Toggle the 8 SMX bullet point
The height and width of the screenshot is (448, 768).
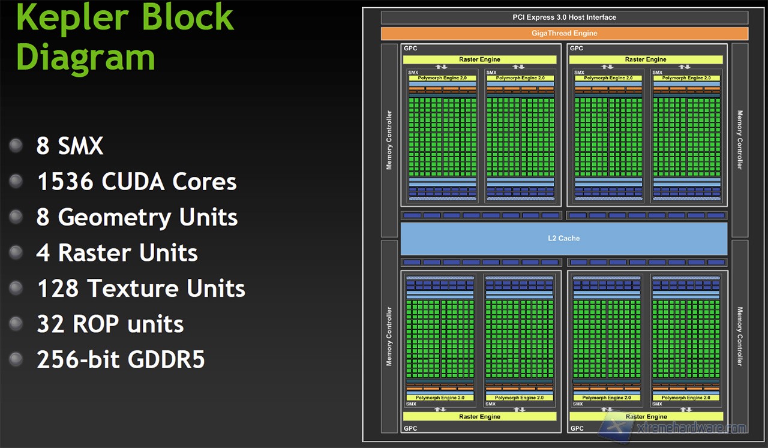[x=70, y=145]
